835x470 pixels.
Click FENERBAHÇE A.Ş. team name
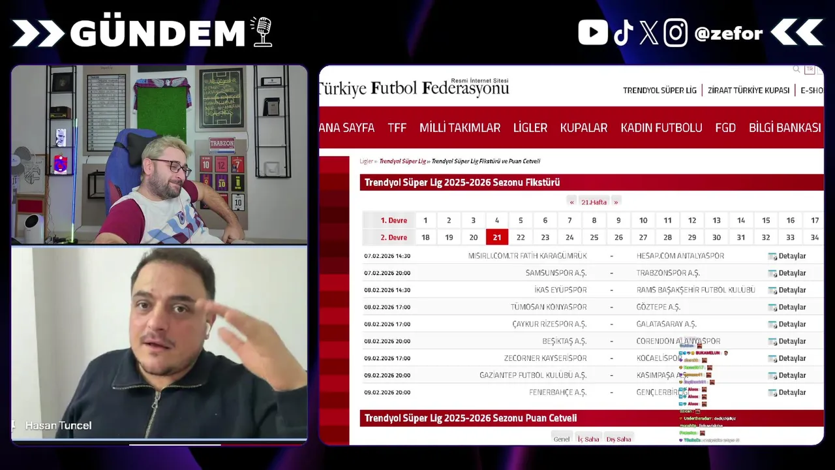click(558, 392)
